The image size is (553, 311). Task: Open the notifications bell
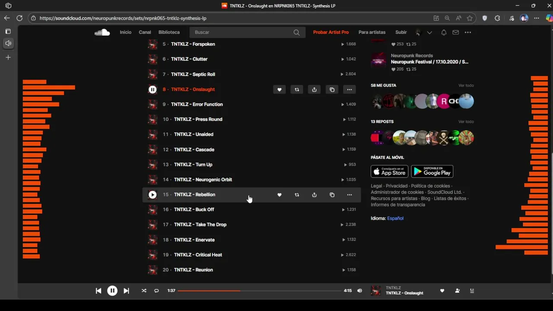point(444,32)
